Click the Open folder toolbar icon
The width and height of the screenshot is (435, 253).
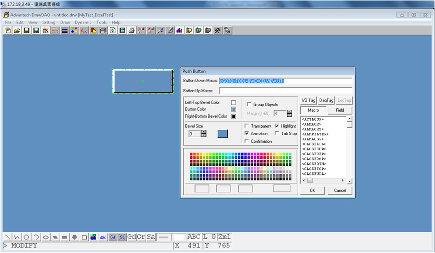(x=17, y=31)
